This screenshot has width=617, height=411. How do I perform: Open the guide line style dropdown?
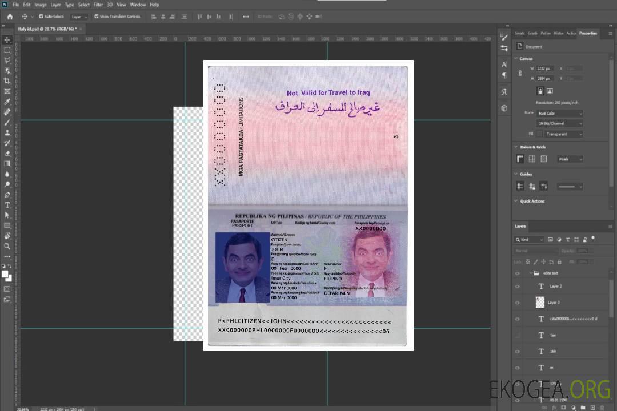point(570,187)
